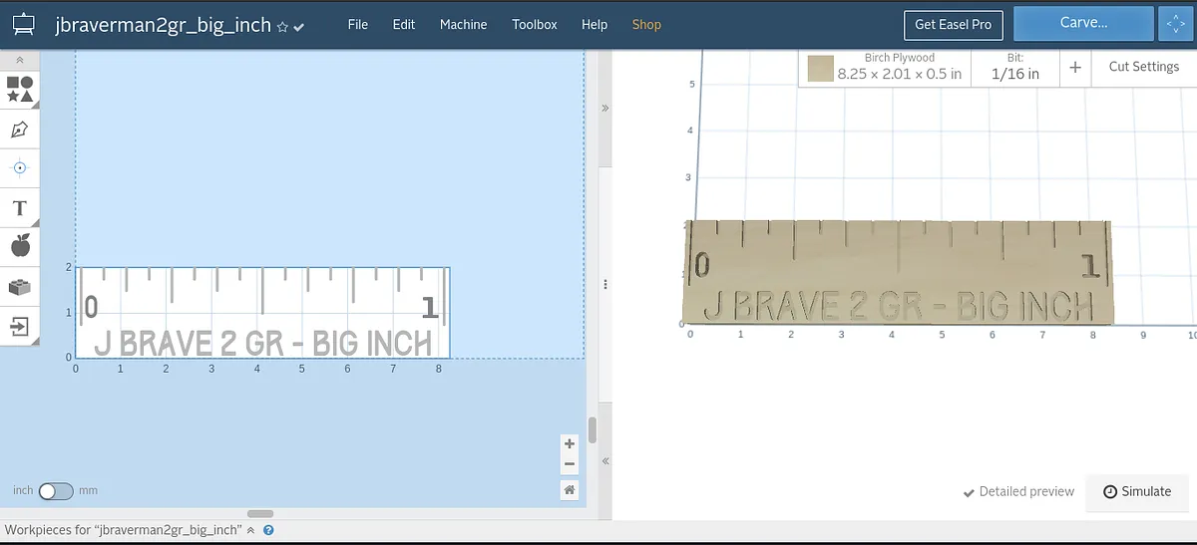Open the apple icon library
Viewport: 1197px width, 545px height.
point(20,246)
